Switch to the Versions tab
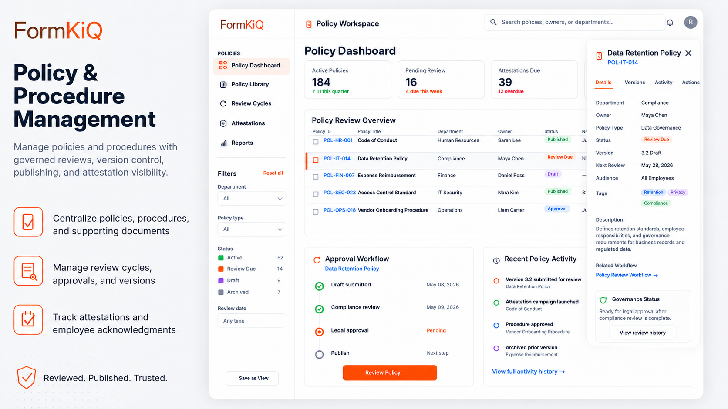Screen dimensions: 728x409 [634, 83]
